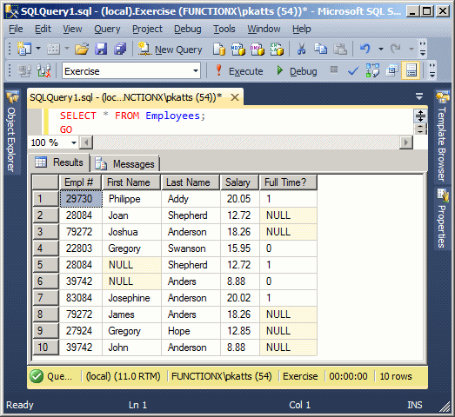Image resolution: width=455 pixels, height=417 pixels.
Task: Click the Analysis Services DMX Query icon
Action: 258,49
